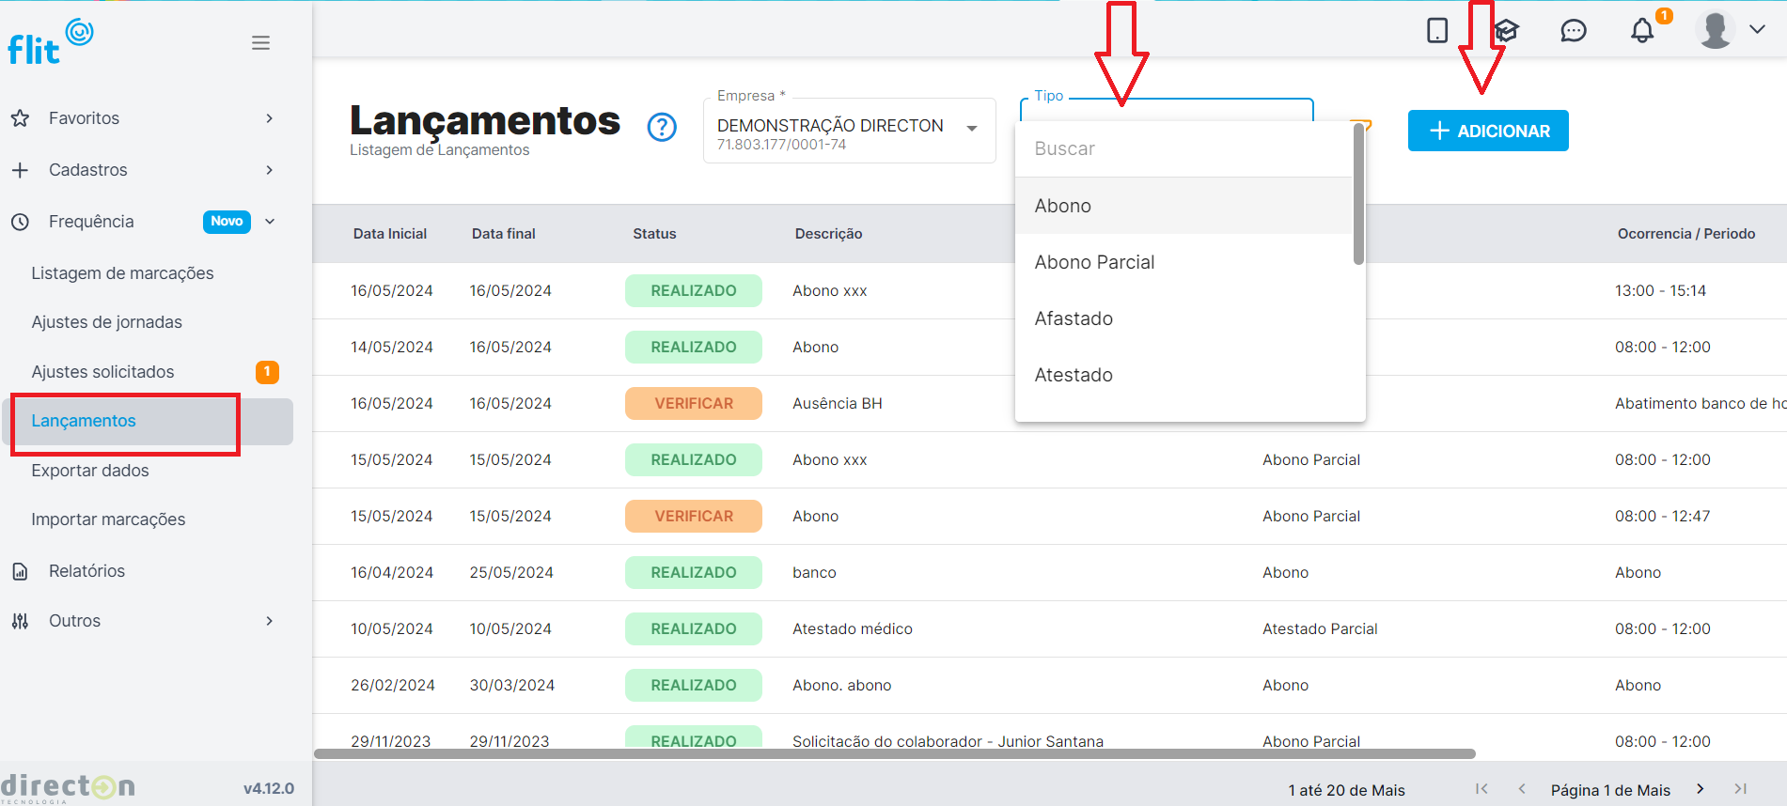Go to last page icon

1741,789
